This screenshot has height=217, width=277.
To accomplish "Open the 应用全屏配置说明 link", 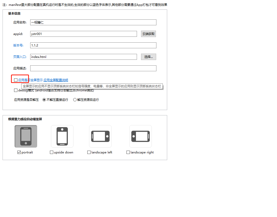I will (x=56, y=80).
